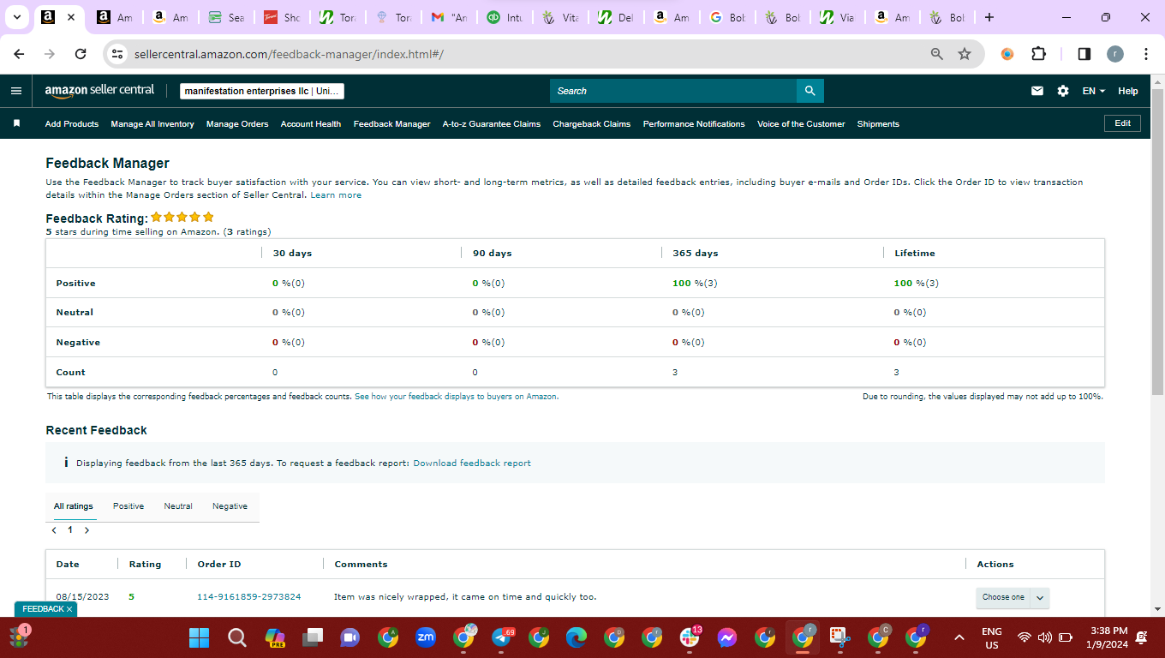This screenshot has width=1165, height=658.
Task: Open the Chrome tab search dropdown
Action: pos(16,17)
